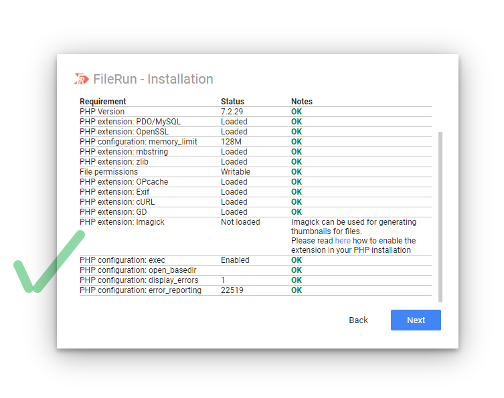Viewport: 504px width, 398px height.
Task: Select 'PHP extension: cURL' row
Action: point(256,202)
